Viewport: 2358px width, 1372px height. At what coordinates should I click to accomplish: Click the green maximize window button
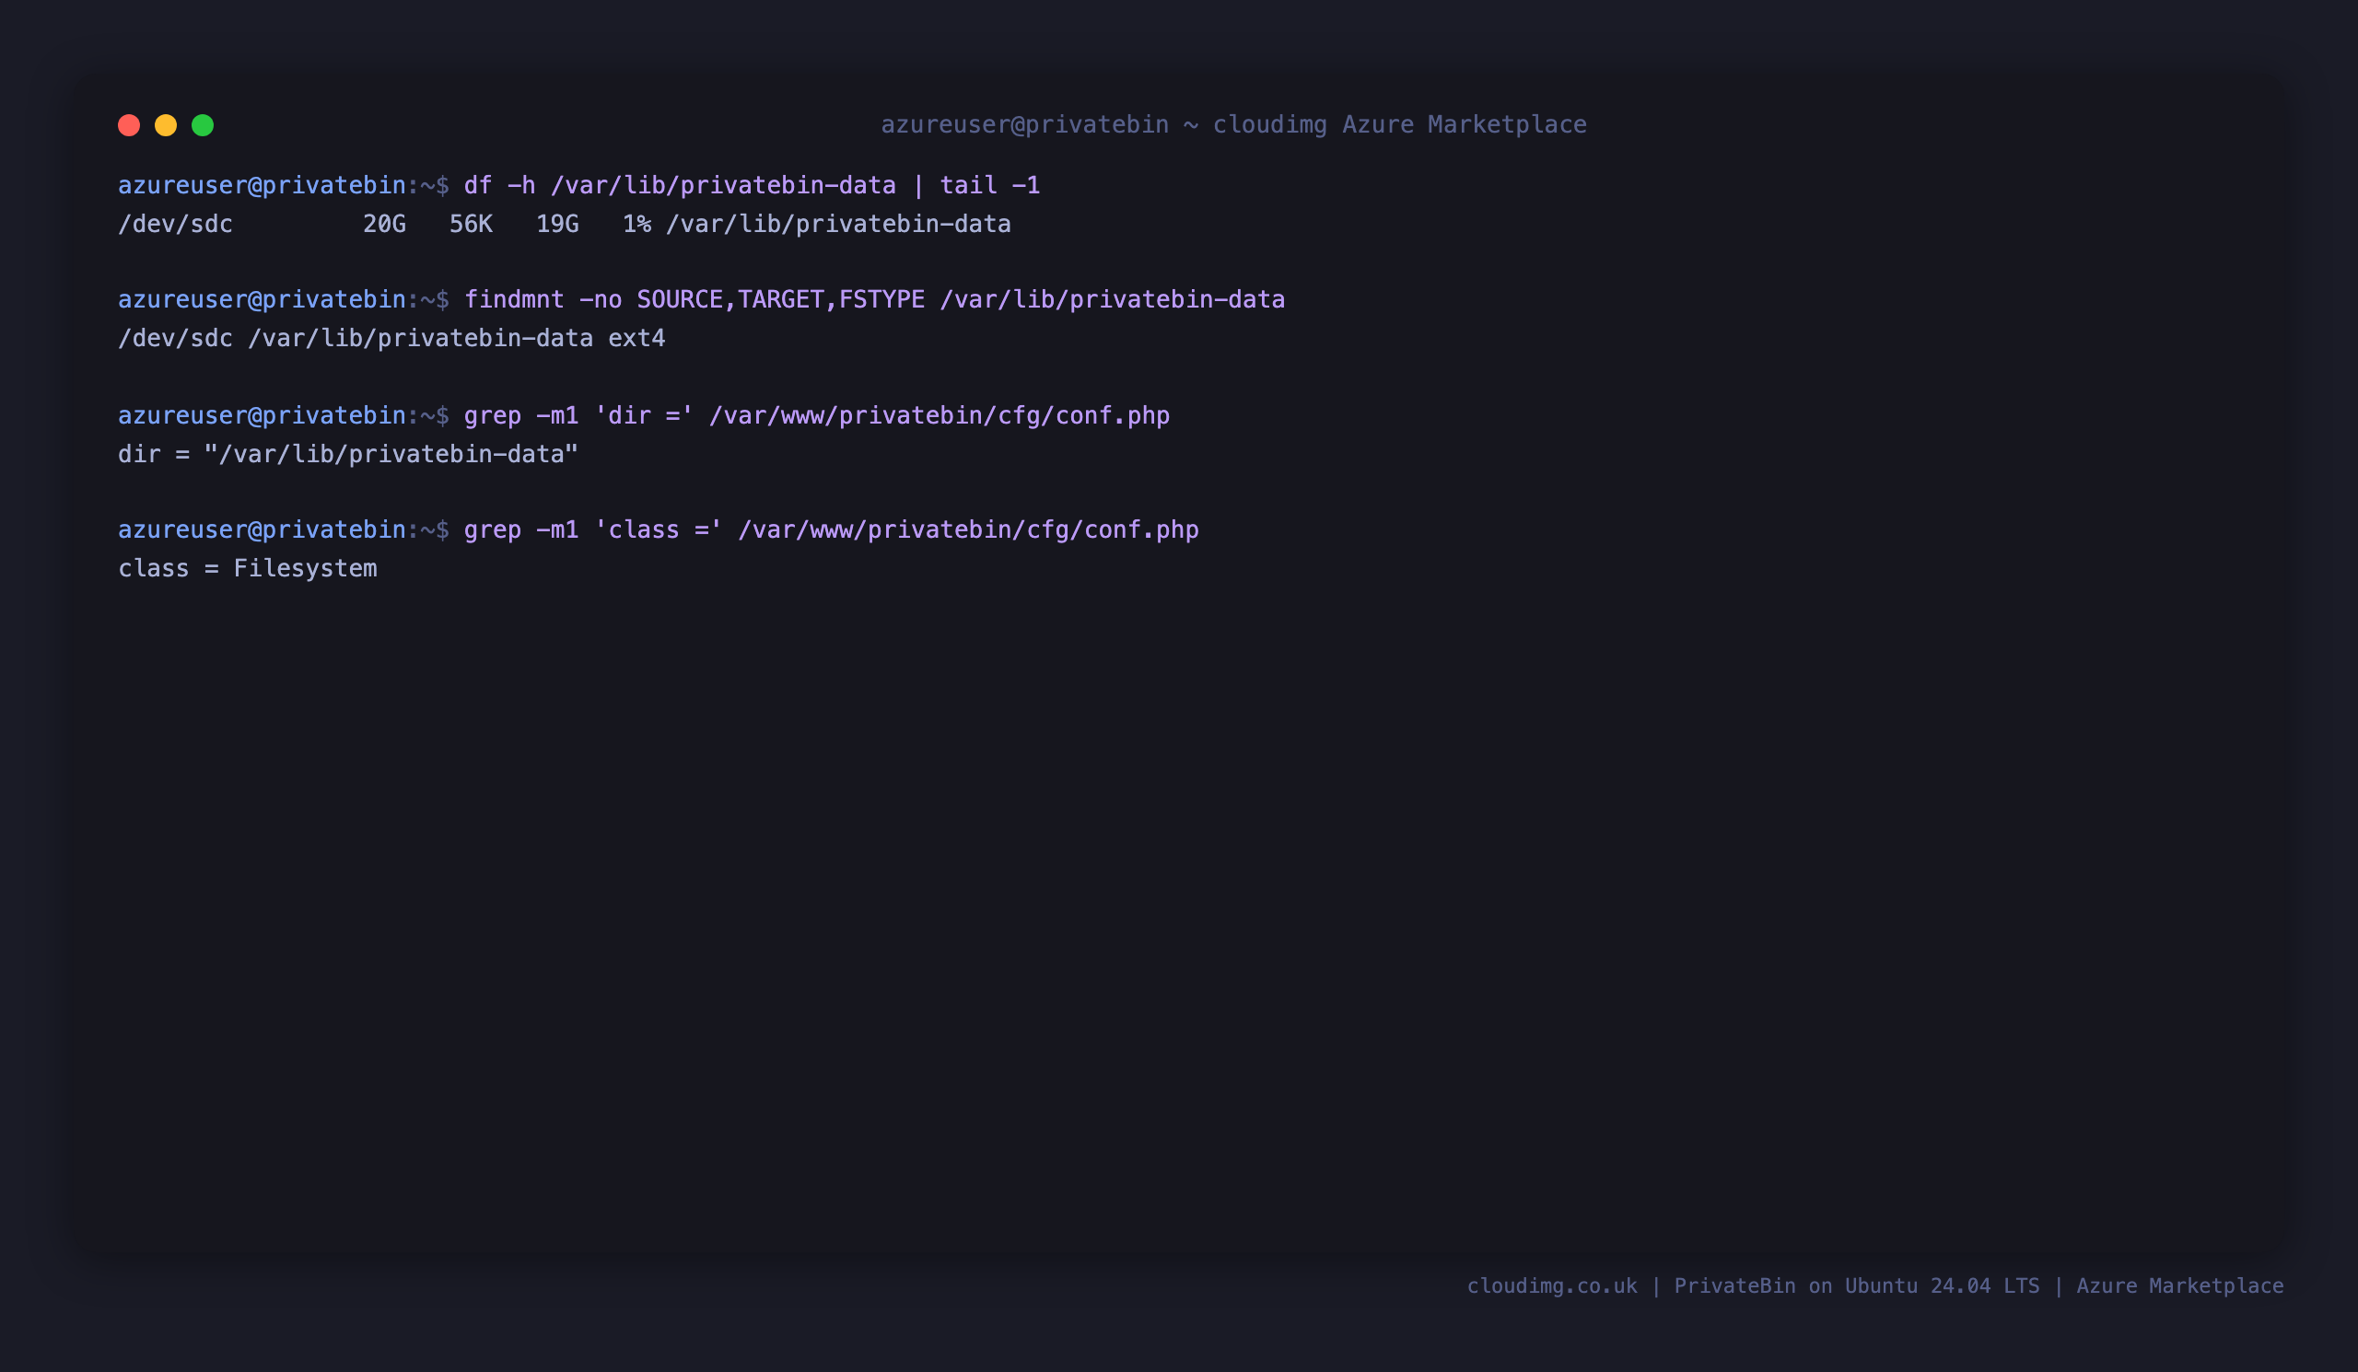point(203,125)
